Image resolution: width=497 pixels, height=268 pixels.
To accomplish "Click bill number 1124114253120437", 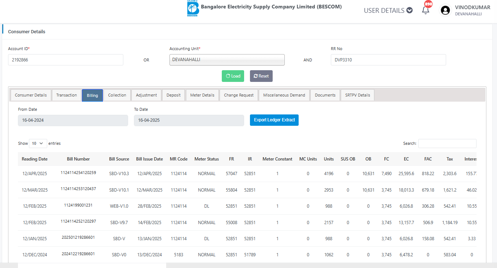I will [x=78, y=189].
